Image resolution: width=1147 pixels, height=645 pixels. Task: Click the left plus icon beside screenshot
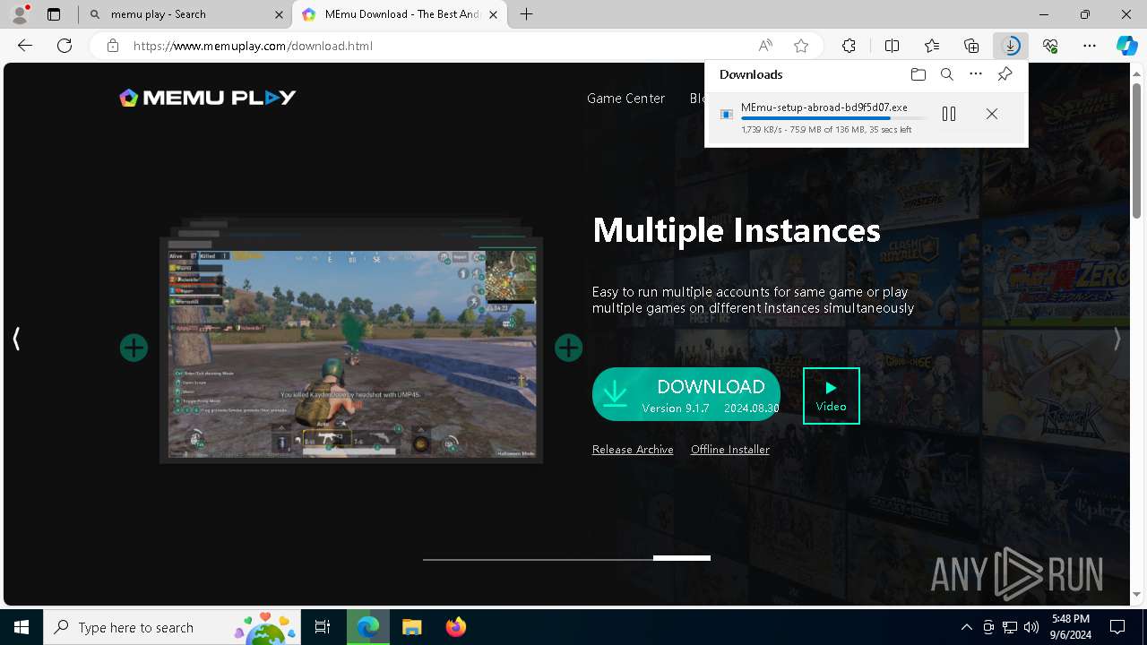[x=134, y=348]
